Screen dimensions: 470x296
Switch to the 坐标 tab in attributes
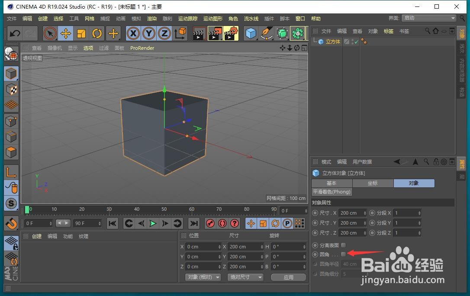(x=373, y=183)
